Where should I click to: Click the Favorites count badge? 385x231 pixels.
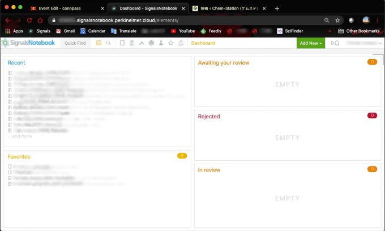pos(182,156)
